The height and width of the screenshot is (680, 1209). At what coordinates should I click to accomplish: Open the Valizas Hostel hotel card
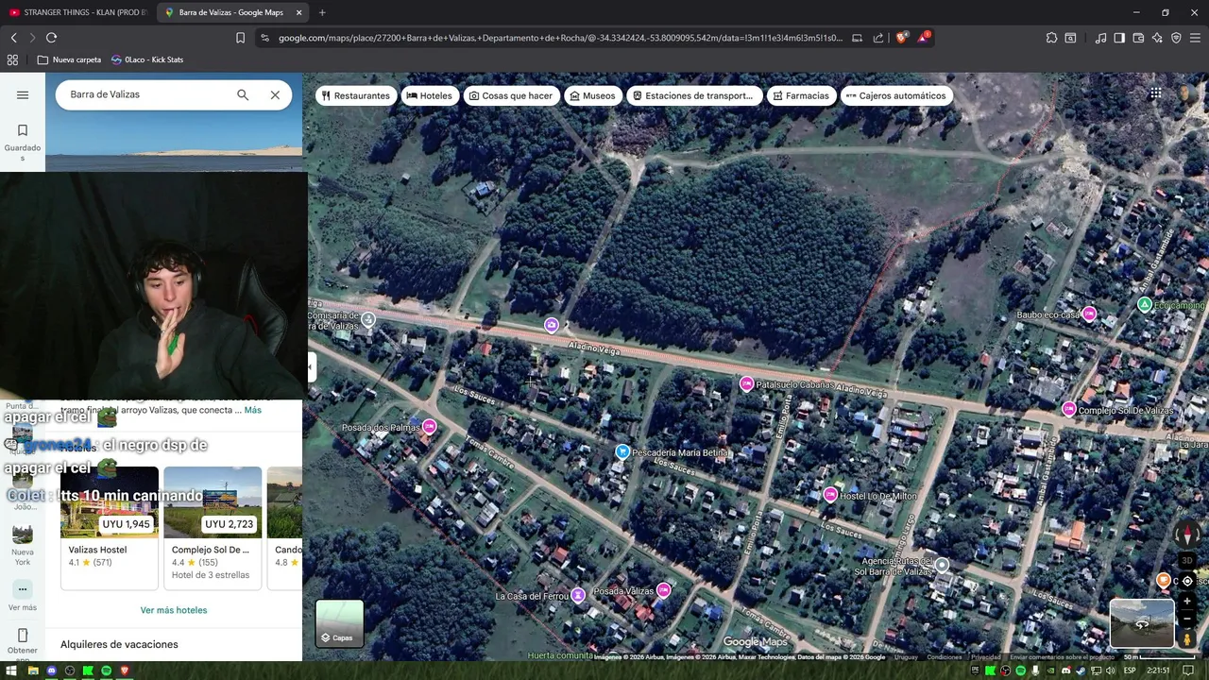click(x=110, y=528)
